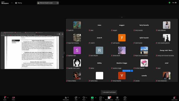This screenshot has width=179, height=101.
Task: Open options on Rahmaini Sawitri's screen pill
Action: coord(58,3)
